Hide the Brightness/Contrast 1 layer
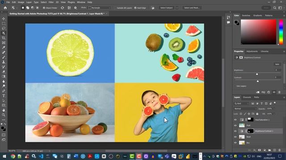 236,131
